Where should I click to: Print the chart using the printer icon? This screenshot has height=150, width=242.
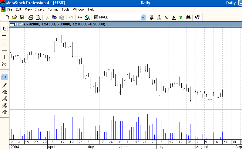point(31,17)
